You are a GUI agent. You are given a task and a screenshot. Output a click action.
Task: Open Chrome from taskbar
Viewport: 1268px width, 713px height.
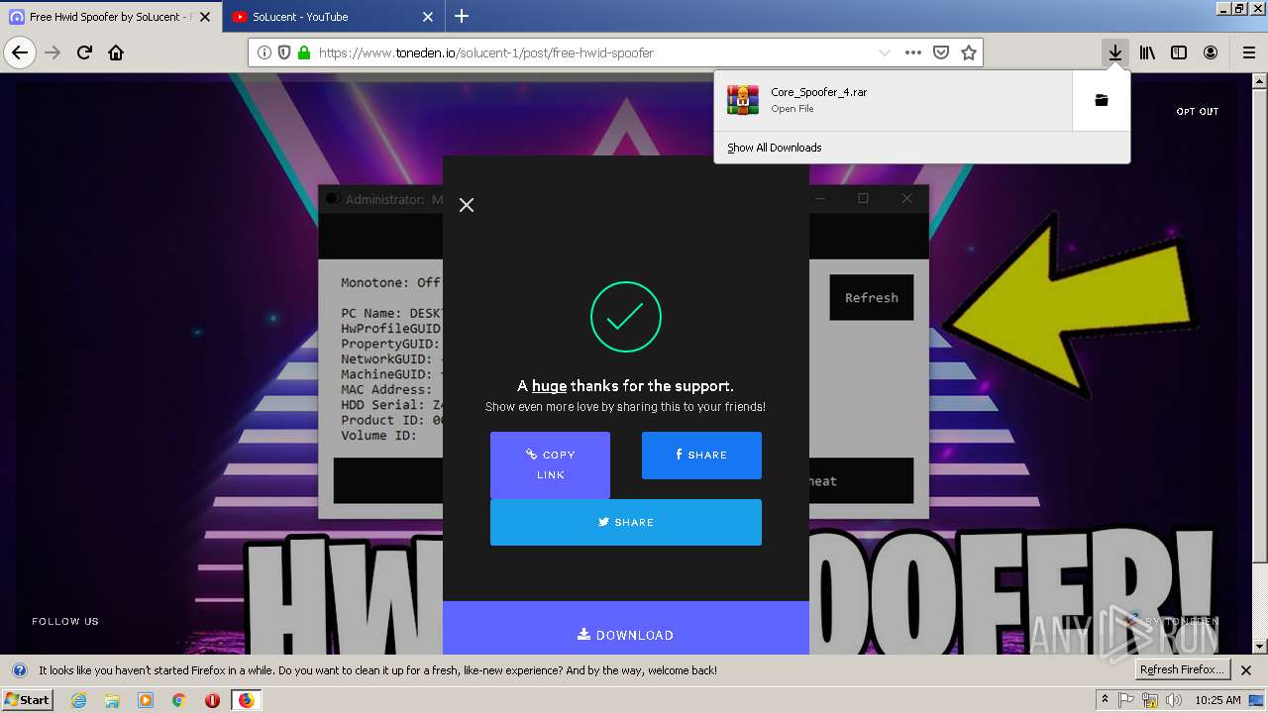178,700
